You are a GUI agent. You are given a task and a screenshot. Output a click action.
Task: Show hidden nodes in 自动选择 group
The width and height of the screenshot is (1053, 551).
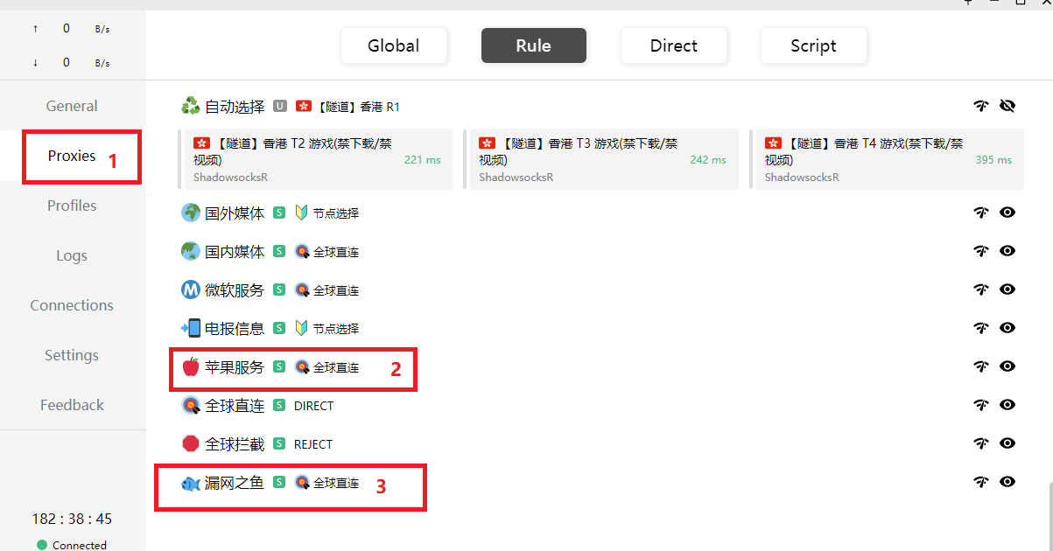pos(1007,107)
